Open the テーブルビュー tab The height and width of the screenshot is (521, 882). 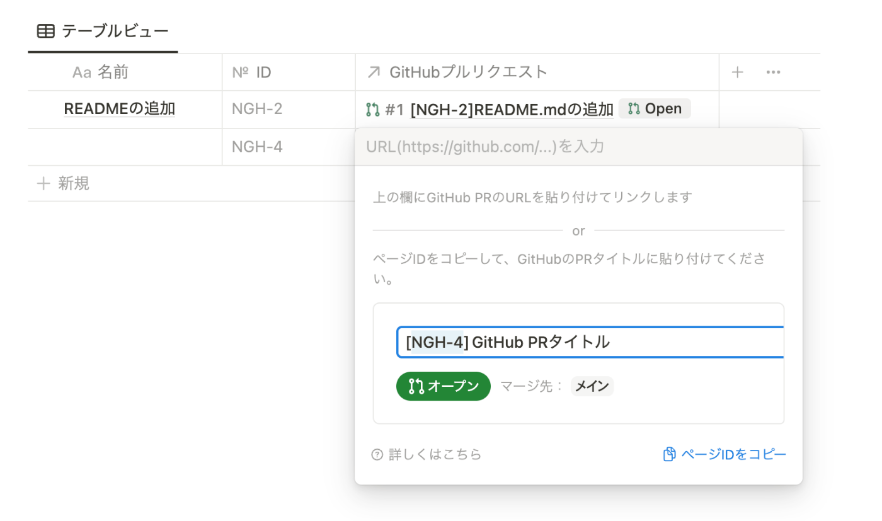click(x=103, y=31)
